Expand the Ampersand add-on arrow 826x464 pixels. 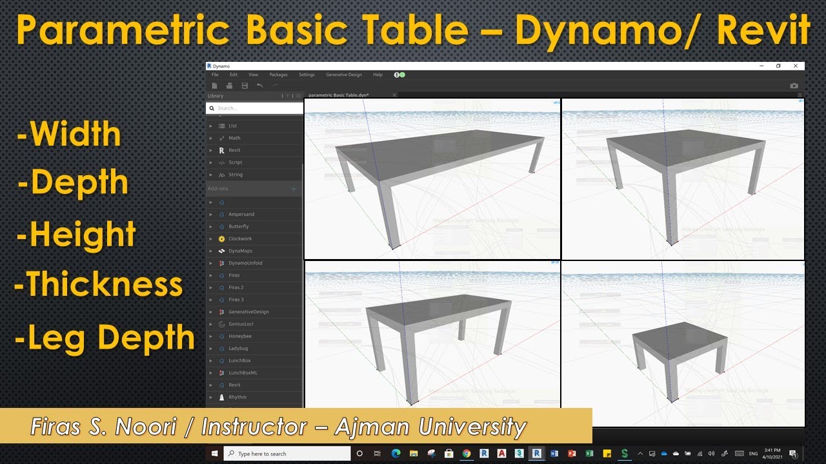[211, 214]
